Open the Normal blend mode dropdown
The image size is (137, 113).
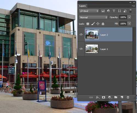[93, 17]
